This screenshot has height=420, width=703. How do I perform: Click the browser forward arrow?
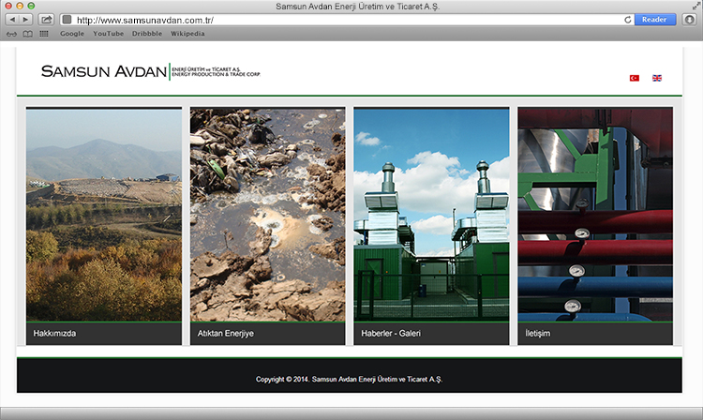pos(25,20)
